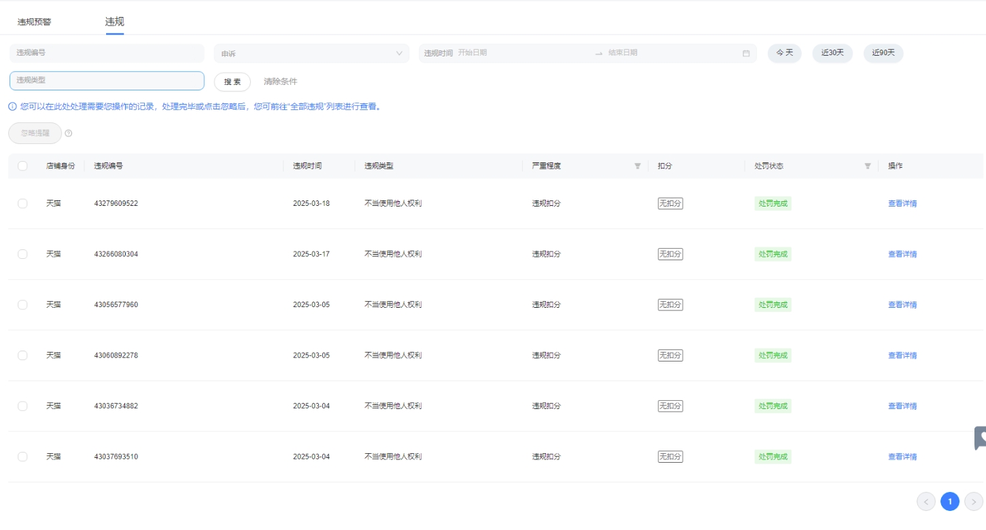Focus the 违规编号 input field
Viewport: 986px width, 530px height.
pyautogui.click(x=107, y=53)
